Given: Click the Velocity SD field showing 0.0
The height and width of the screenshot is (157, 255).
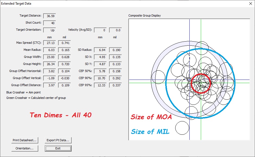Looking at the screenshot, I should click(116, 30).
